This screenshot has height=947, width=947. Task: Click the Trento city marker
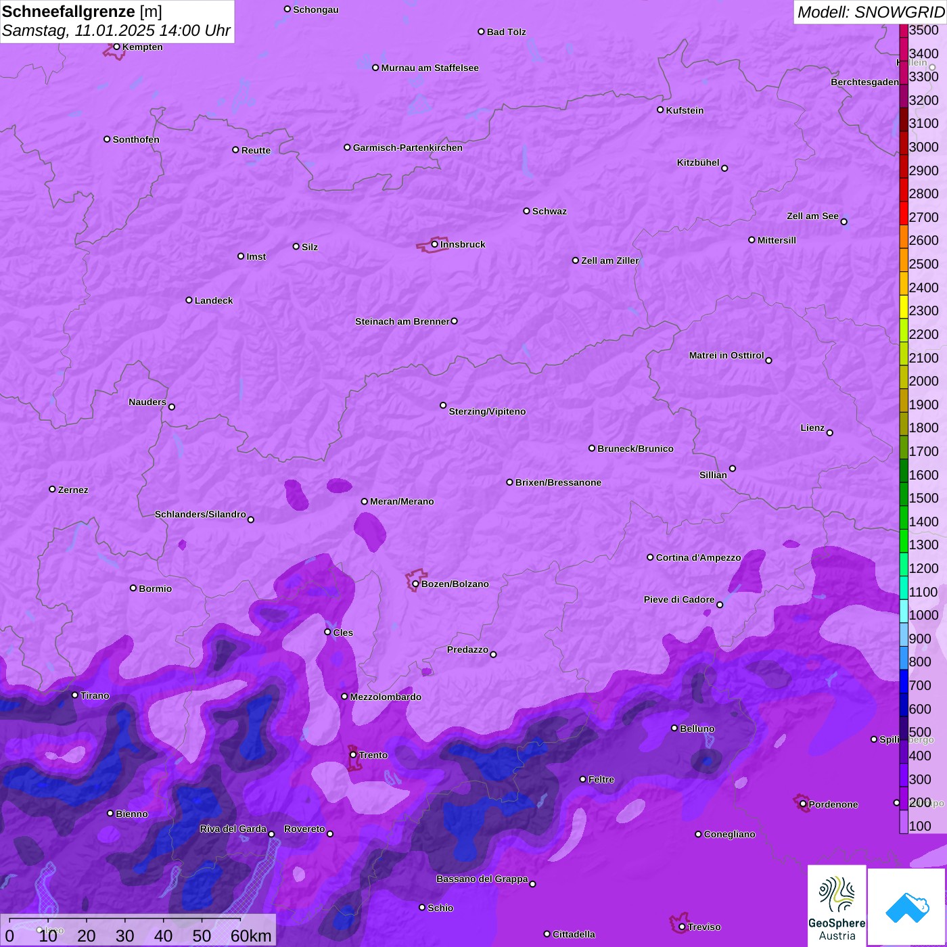[x=353, y=755]
